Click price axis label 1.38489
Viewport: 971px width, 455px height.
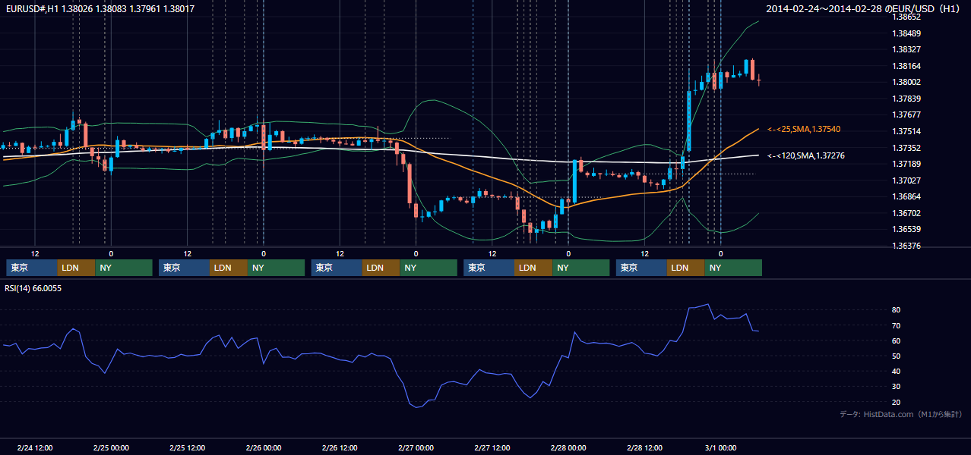tap(906, 33)
